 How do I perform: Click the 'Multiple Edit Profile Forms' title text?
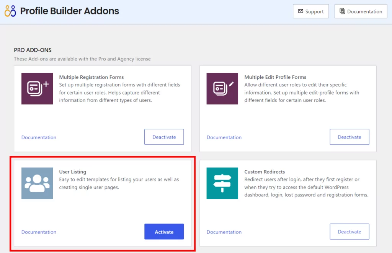[x=275, y=77]
